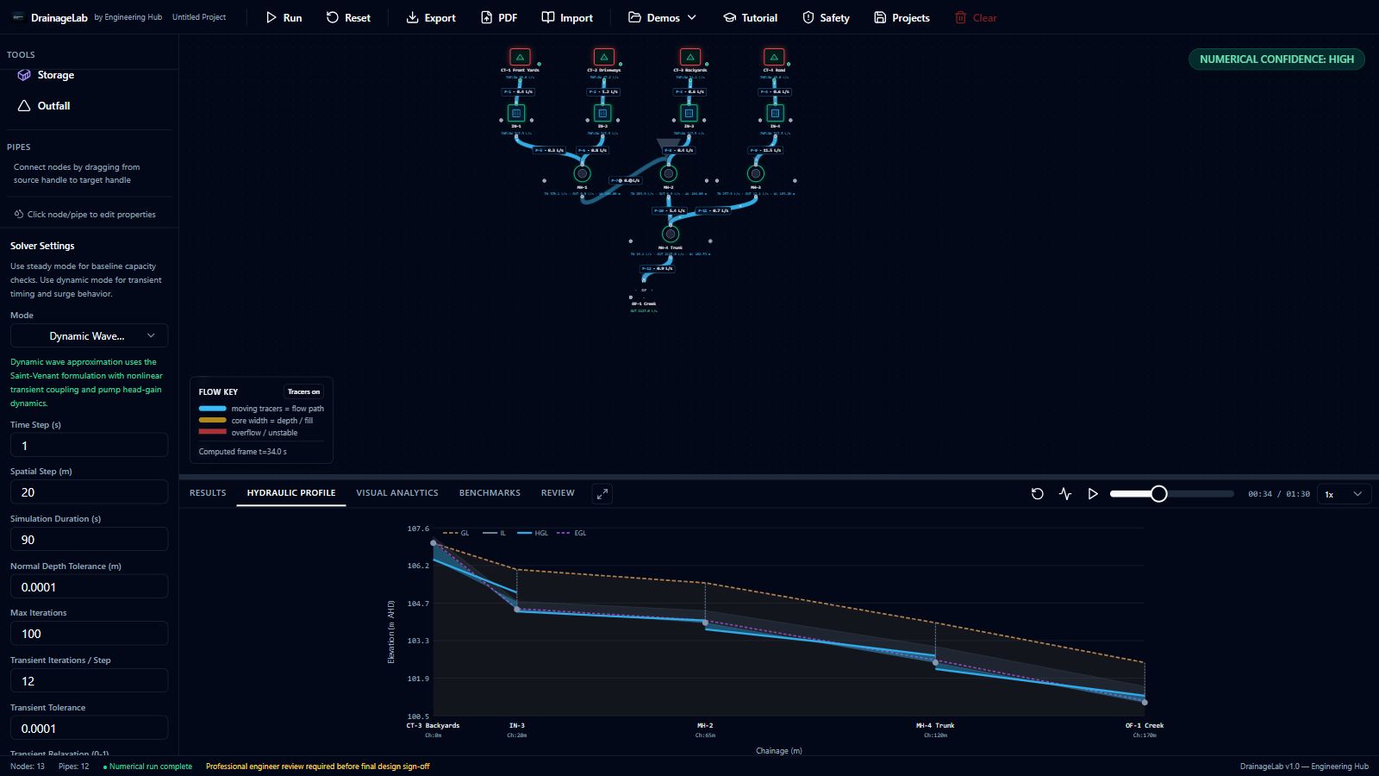
Task: Select the MH-4 Trunk manhole node
Action: (x=671, y=234)
